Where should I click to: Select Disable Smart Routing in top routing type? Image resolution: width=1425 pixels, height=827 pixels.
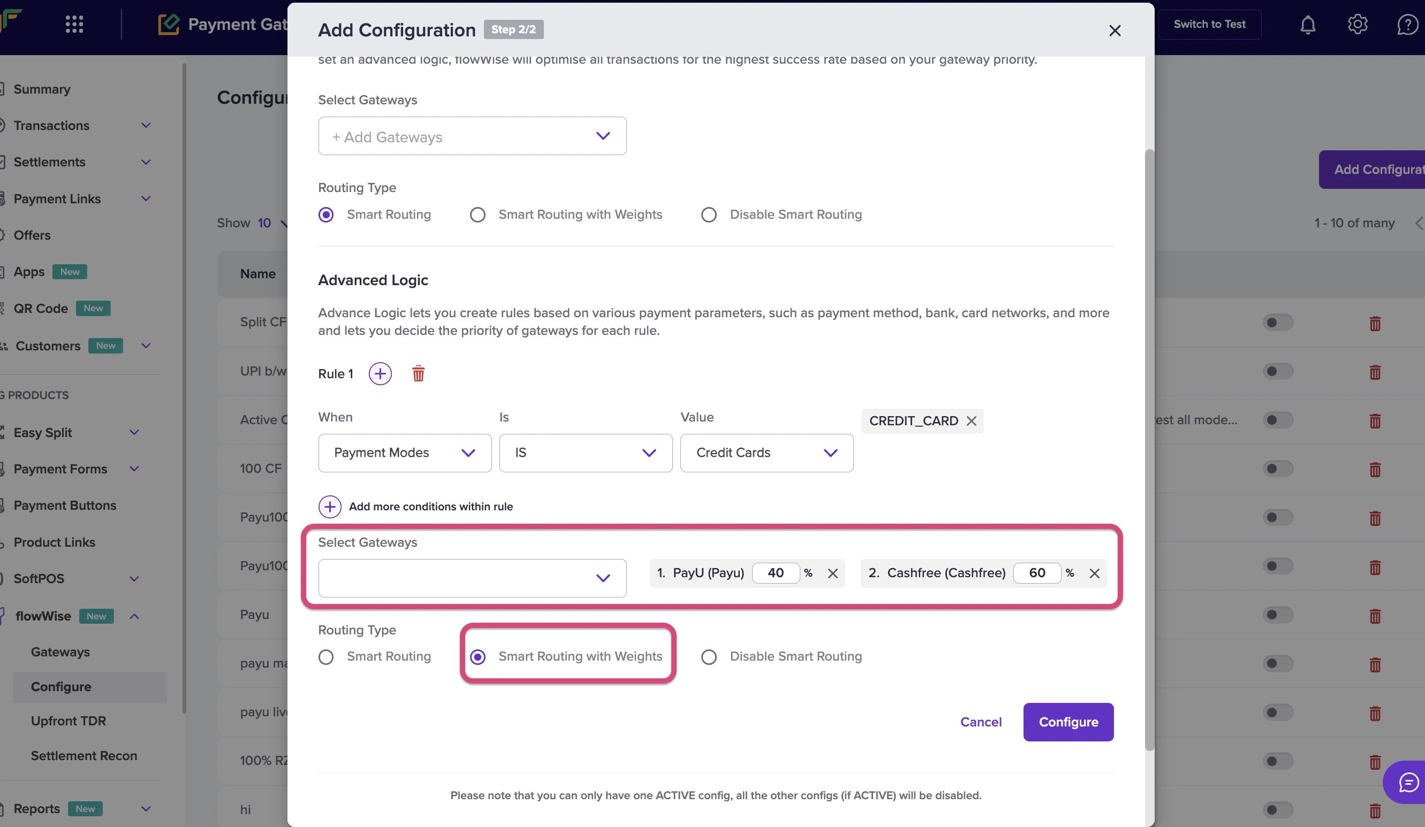(x=709, y=215)
